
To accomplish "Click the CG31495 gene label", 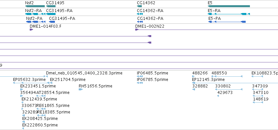I will coord(55,3).
